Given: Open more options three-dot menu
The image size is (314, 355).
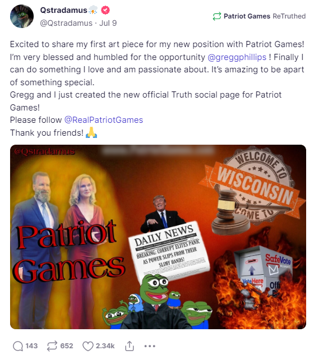Looking at the screenshot, I should 150,346.
